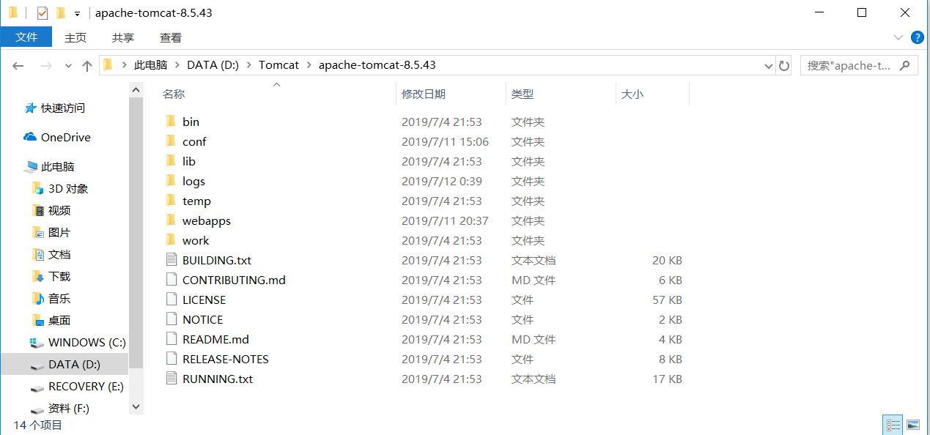Select 桌面 in navigation pane
930x435 pixels.
59,321
